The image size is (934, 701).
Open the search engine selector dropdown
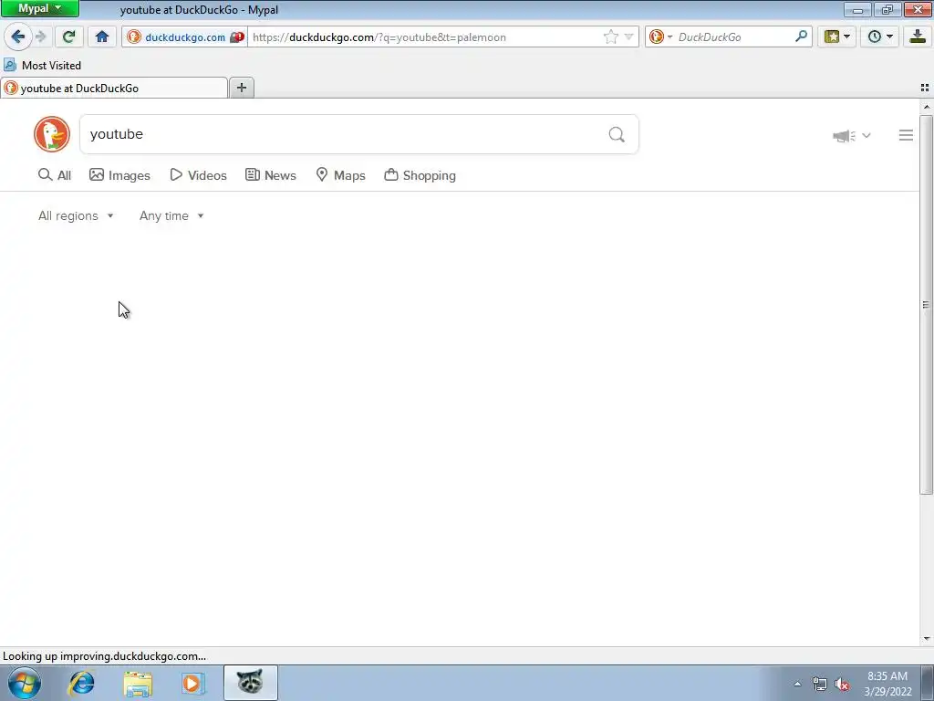click(660, 37)
